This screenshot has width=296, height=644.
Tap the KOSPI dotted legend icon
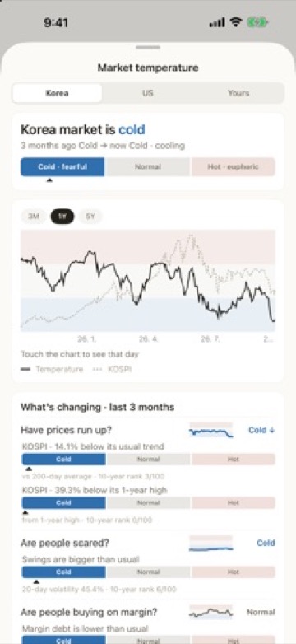[97, 369]
